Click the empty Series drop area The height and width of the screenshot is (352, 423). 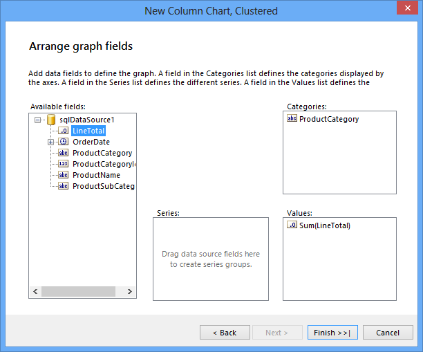[x=210, y=259]
